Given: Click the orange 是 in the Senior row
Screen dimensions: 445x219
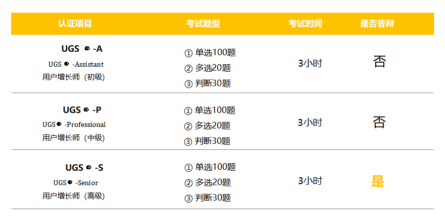Looking at the screenshot, I should (377, 181).
